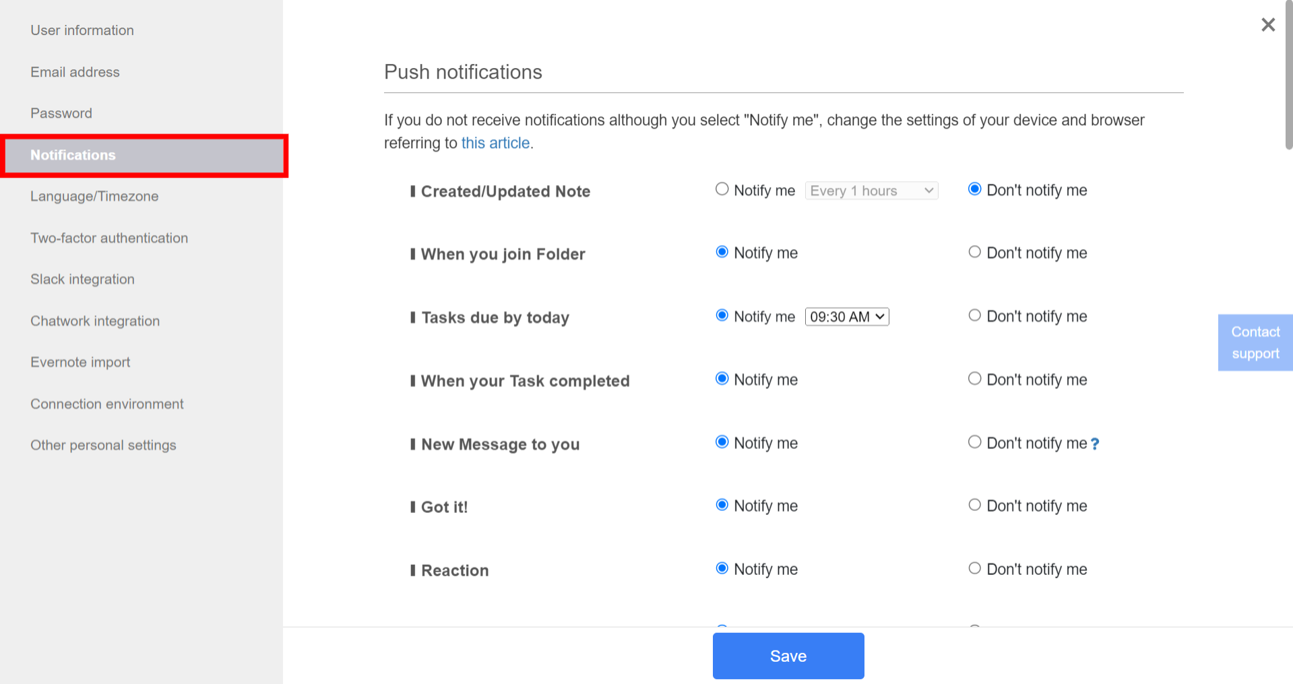
Task: Open Other personal settings
Action: (103, 444)
